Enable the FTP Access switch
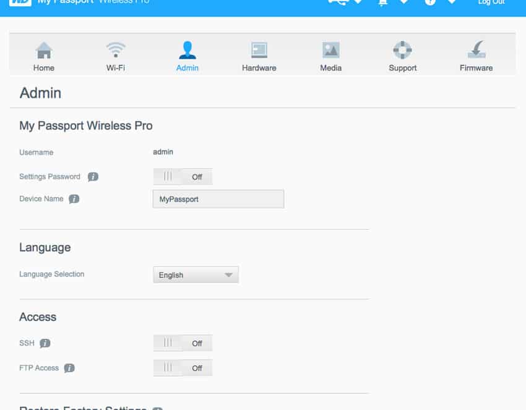Screen dimensions: 526x410 click(183, 368)
